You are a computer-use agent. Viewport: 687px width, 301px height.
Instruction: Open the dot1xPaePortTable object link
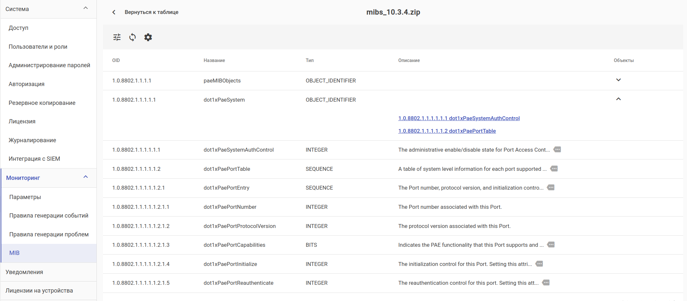(447, 131)
